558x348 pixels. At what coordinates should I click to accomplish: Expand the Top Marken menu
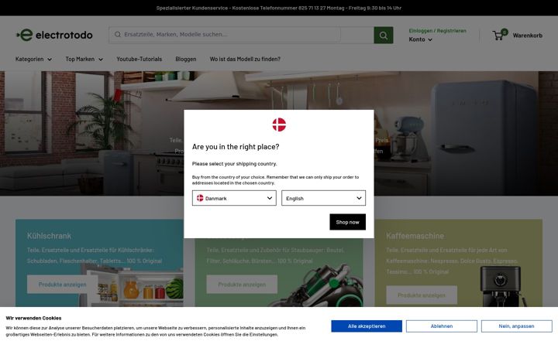point(84,59)
